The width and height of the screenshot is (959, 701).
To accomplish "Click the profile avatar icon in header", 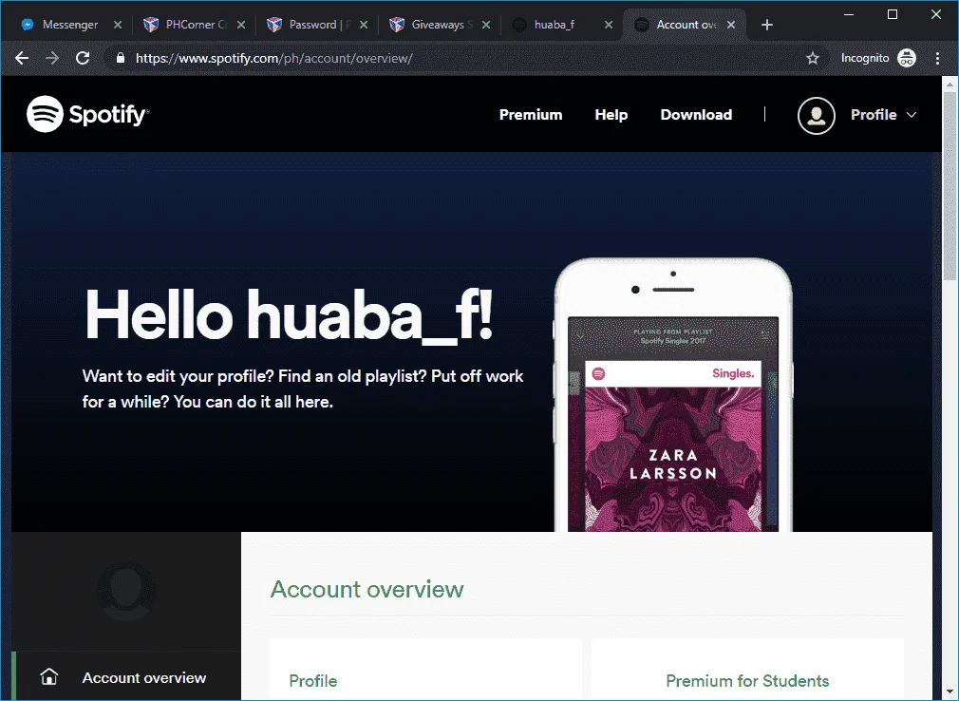I will pyautogui.click(x=816, y=115).
